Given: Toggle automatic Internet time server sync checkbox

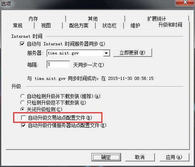Looking at the screenshot, I should tap(22, 44).
